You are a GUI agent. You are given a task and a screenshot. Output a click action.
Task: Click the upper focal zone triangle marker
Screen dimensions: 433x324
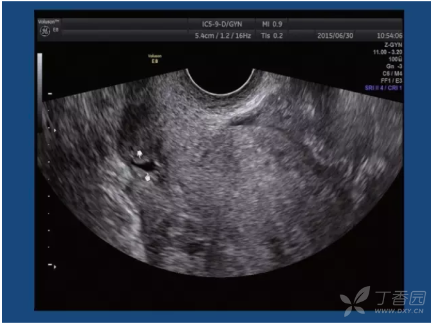coord(55,130)
